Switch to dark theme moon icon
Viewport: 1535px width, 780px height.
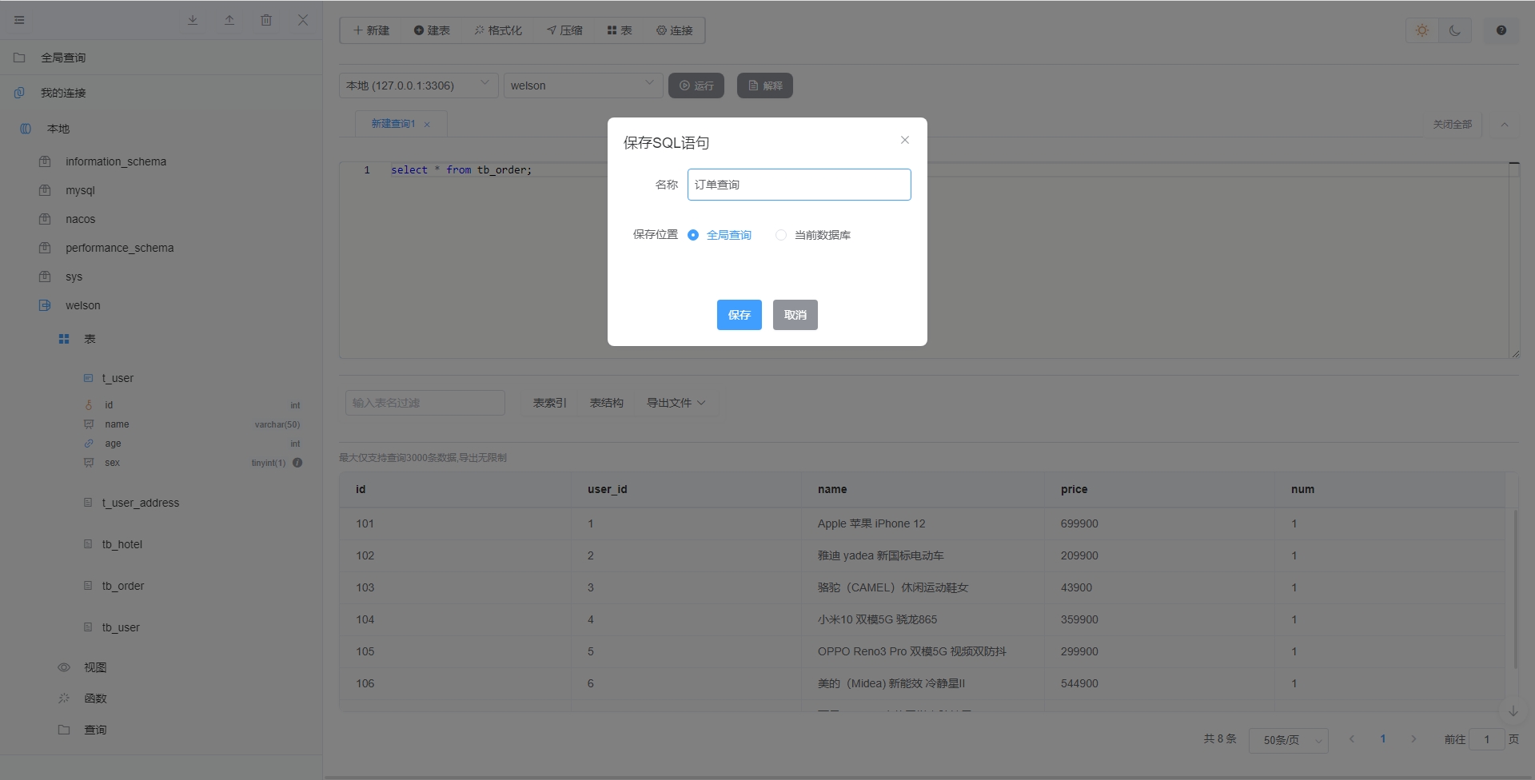click(x=1455, y=30)
